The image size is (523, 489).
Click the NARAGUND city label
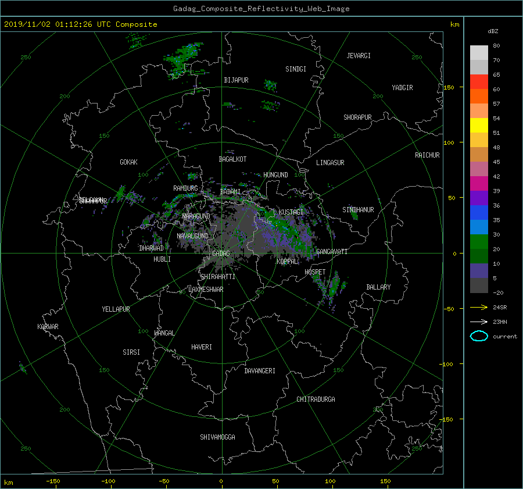coord(196,216)
